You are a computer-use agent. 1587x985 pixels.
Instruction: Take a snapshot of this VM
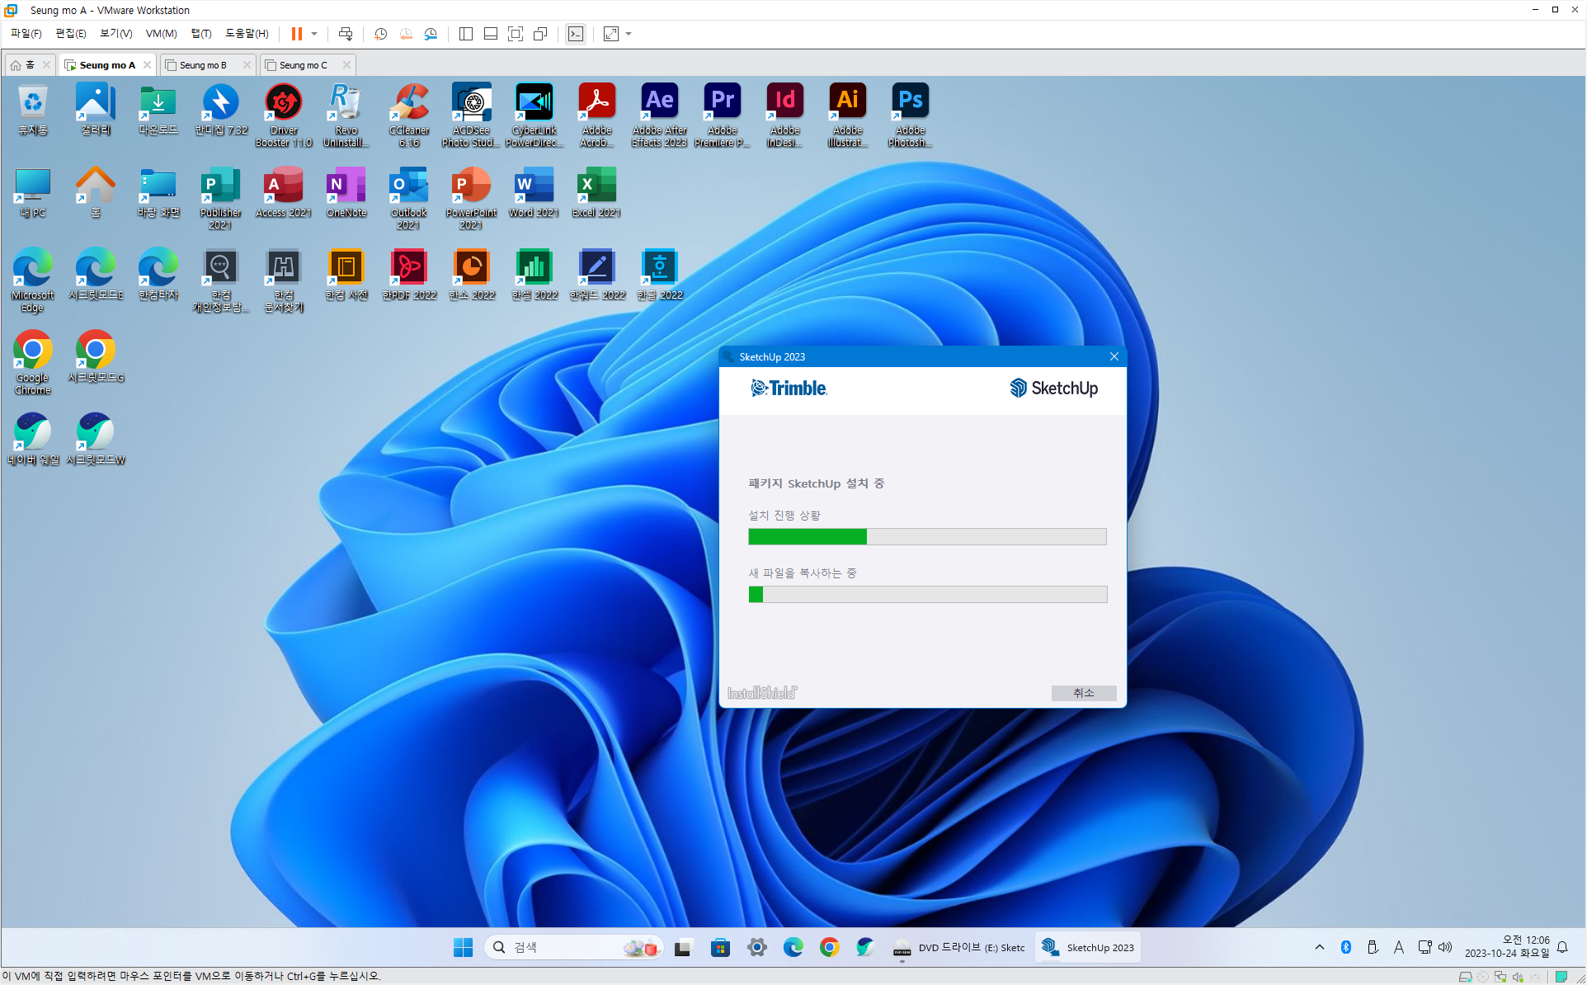[380, 34]
